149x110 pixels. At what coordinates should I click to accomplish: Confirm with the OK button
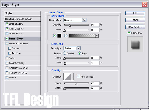coord(135,13)
